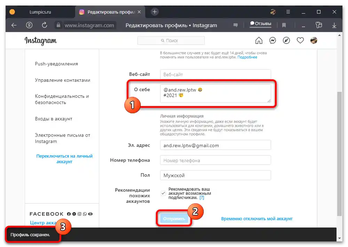Viewport: 348px width, 247px height.
Task: Click the Отзывы reviews button
Action: pyautogui.click(x=261, y=24)
